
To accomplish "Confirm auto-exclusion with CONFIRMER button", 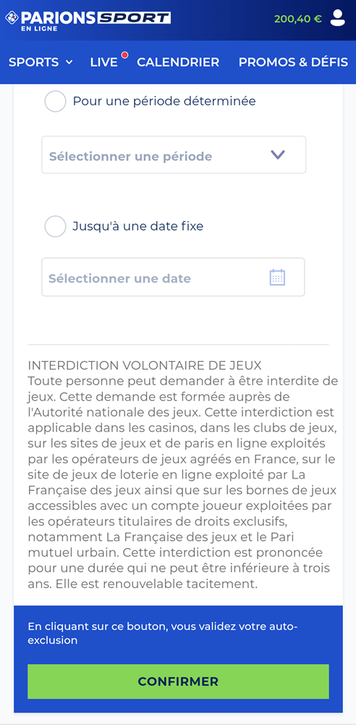I will click(x=178, y=681).
